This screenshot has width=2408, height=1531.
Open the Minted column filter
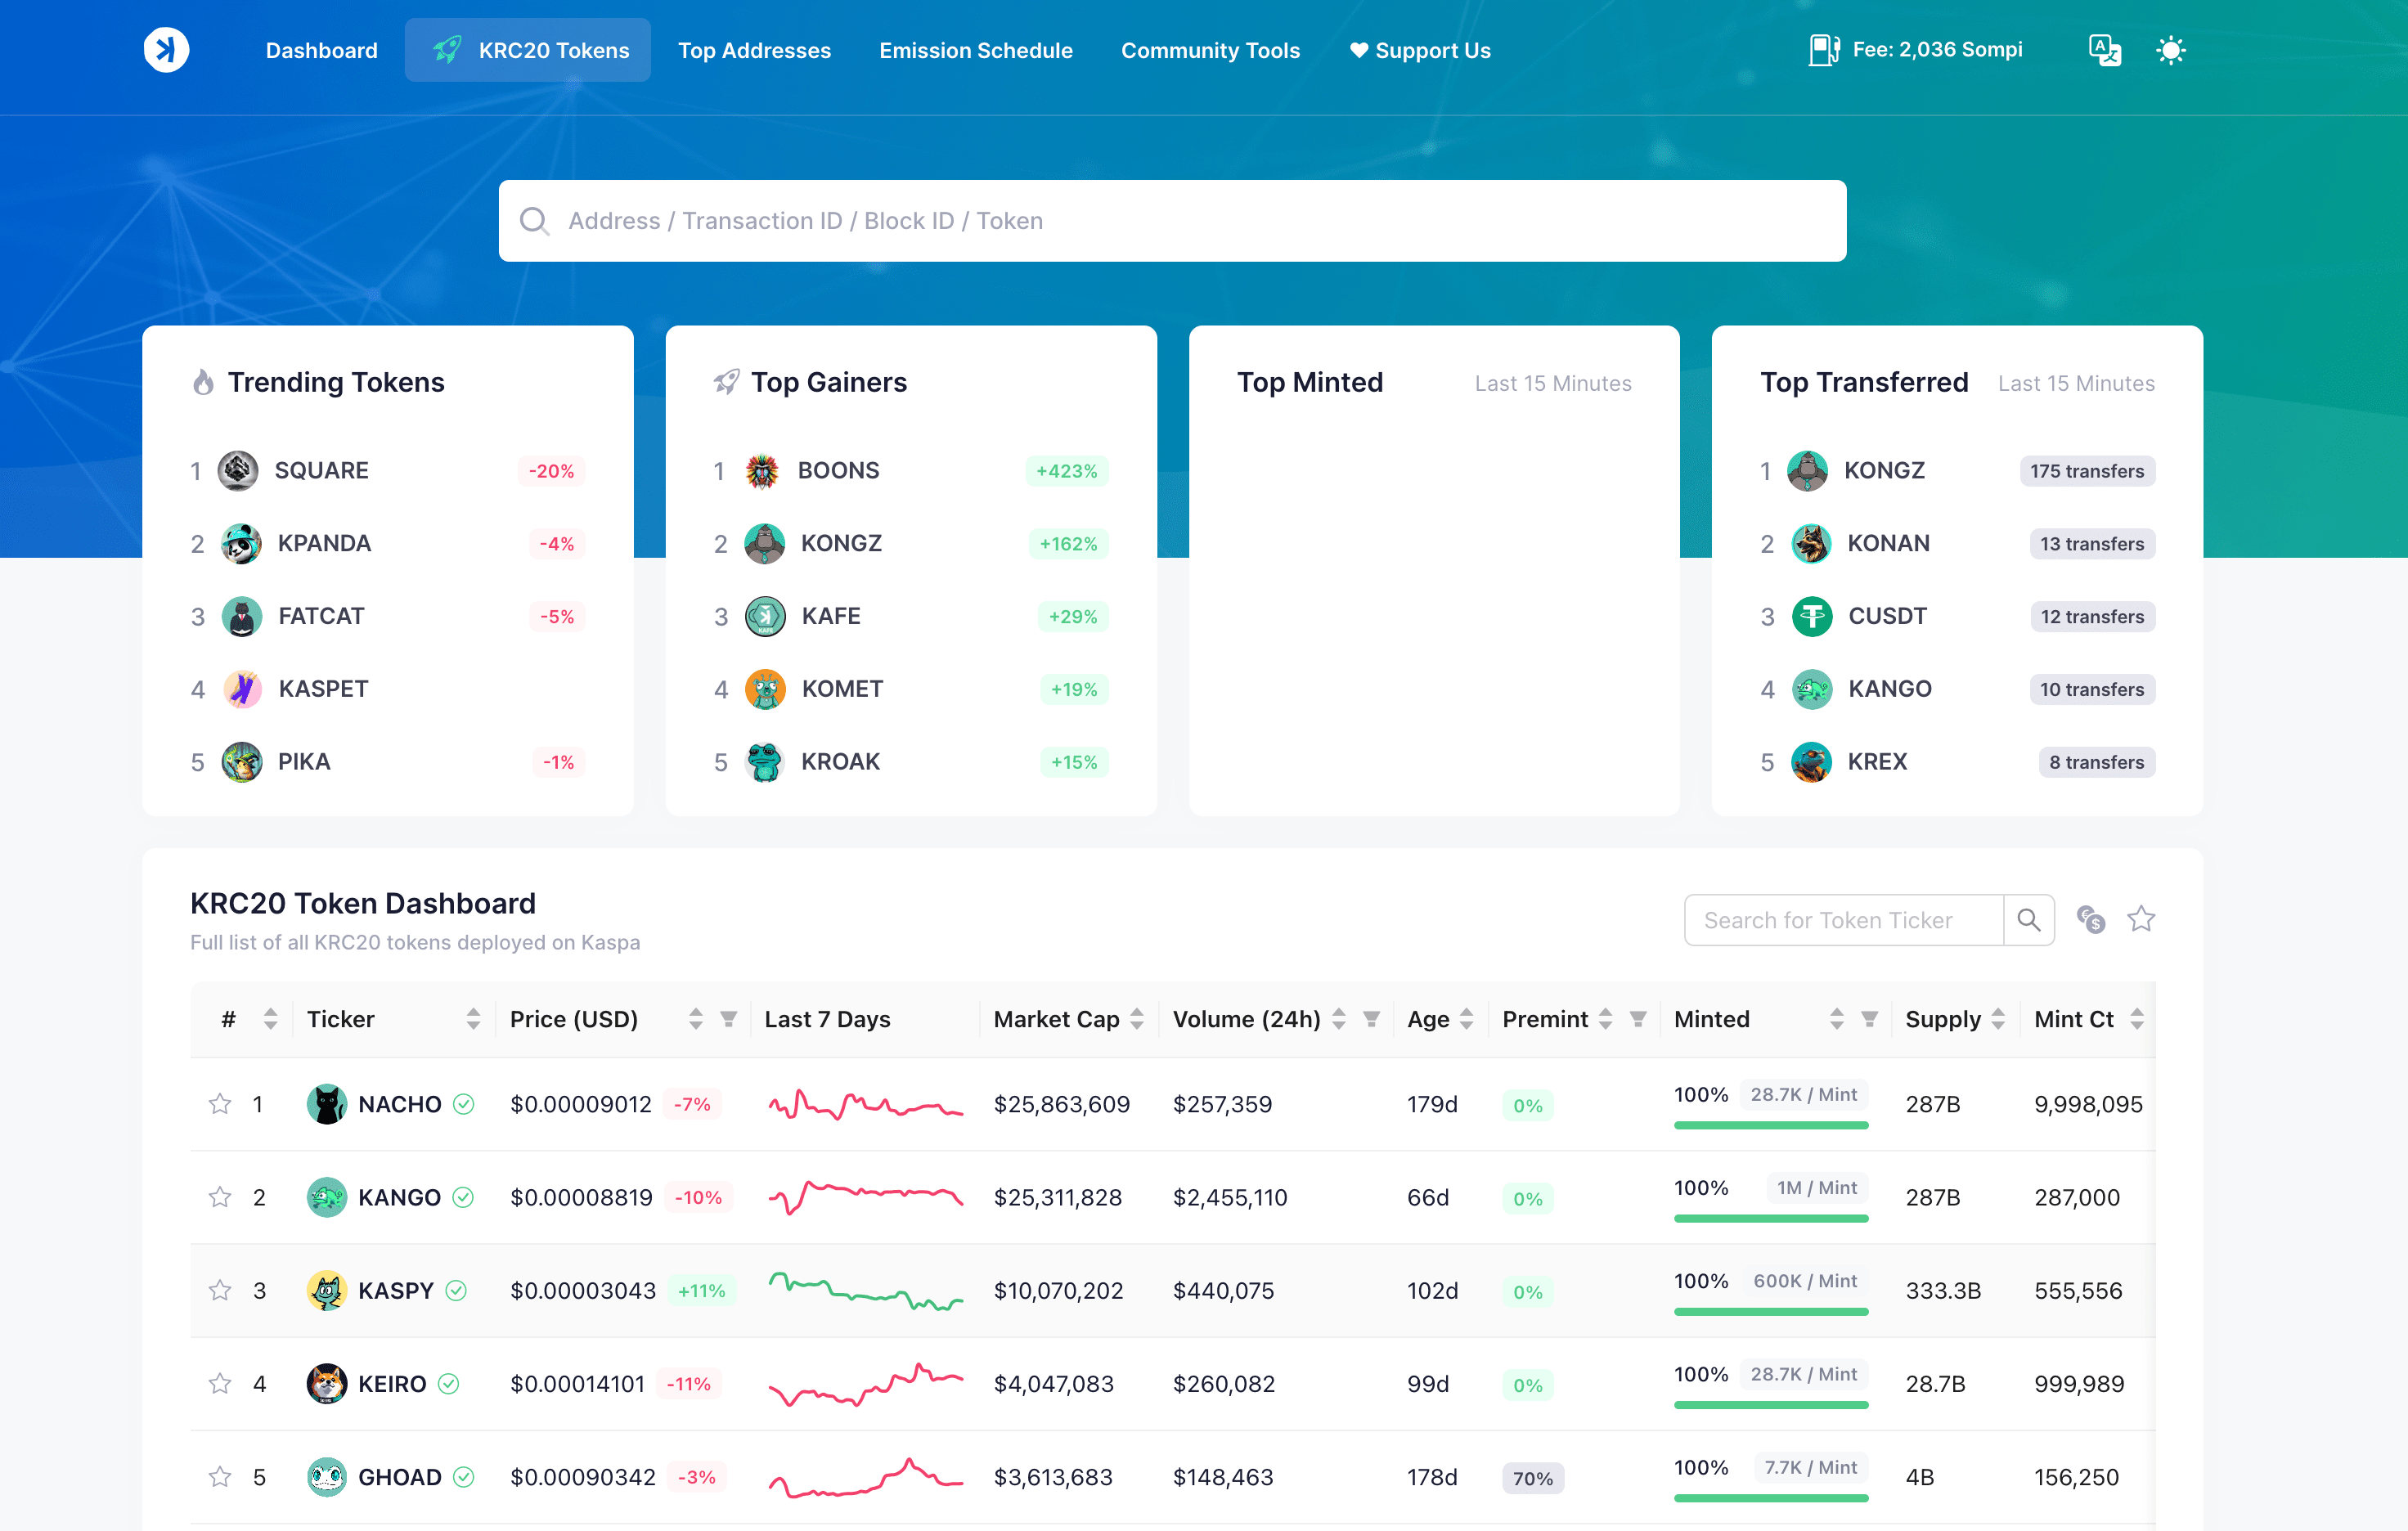click(1869, 1019)
